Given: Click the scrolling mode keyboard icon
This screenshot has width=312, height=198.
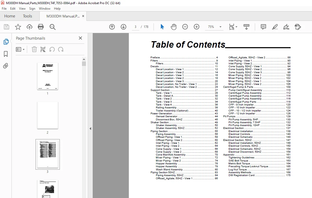Looking at the screenshot, I should coord(246,27).
